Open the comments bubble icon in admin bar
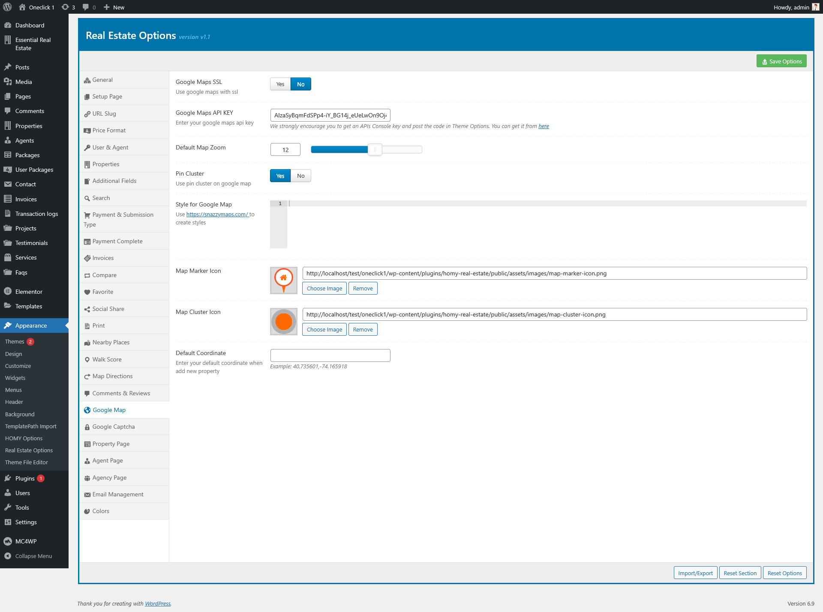The width and height of the screenshot is (823, 612). pyautogui.click(x=86, y=7)
